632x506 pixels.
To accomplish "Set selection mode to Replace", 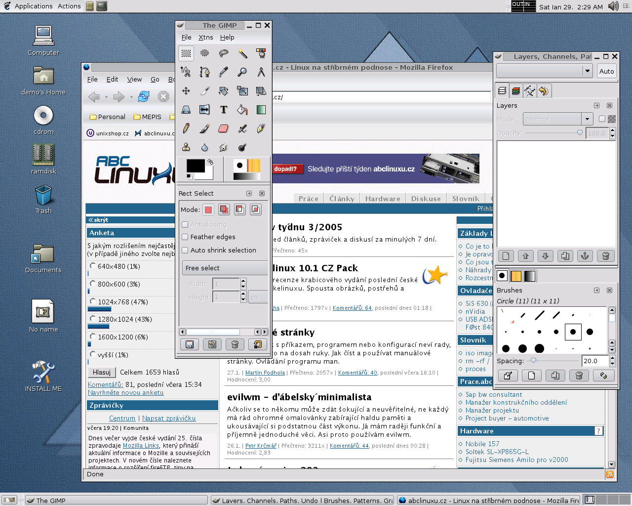I will tap(208, 210).
